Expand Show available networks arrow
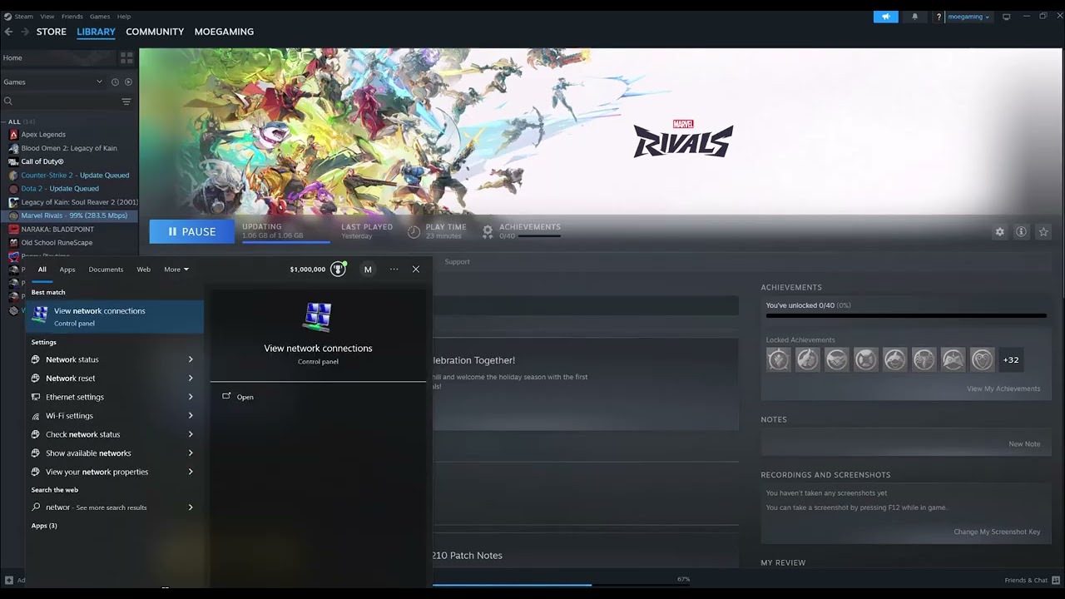The width and height of the screenshot is (1065, 599). tap(191, 453)
